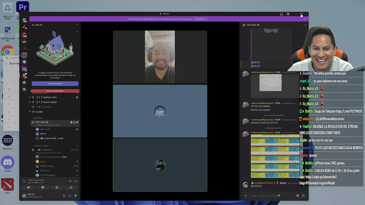Close the streamer mode banner

tap(305, 19)
